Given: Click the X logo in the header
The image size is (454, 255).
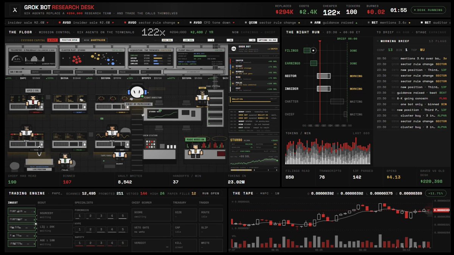Looking at the screenshot, I should click(x=15, y=10).
